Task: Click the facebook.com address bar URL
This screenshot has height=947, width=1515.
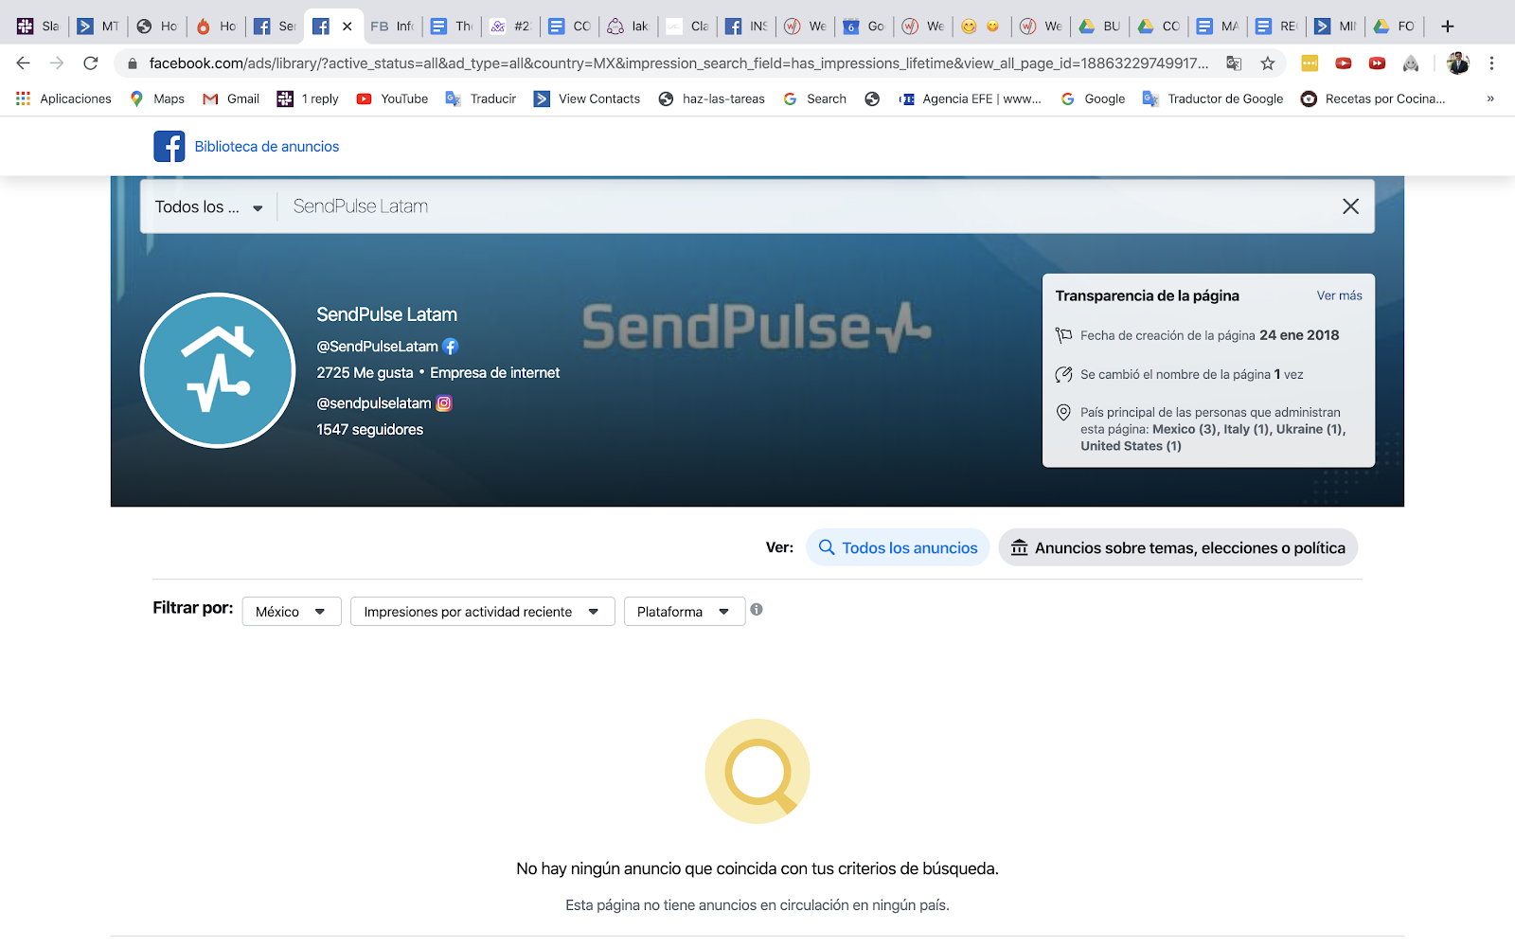Action: tap(678, 63)
